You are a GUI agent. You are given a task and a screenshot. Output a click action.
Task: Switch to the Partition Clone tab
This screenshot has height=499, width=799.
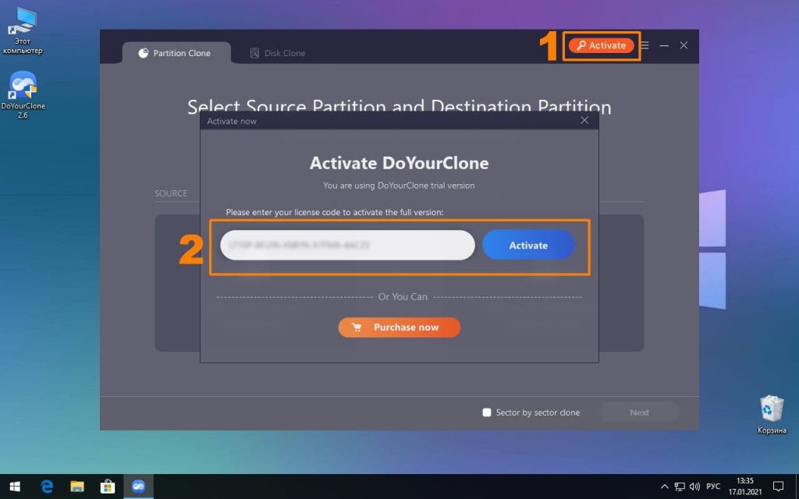click(176, 53)
